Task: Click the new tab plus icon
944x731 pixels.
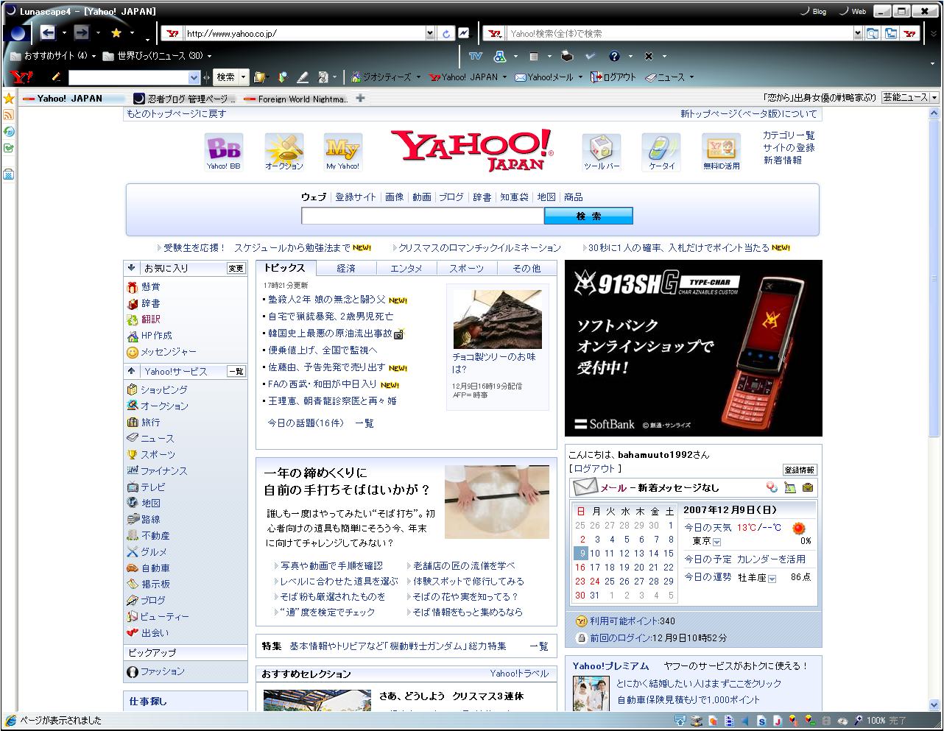Action: 360,98
